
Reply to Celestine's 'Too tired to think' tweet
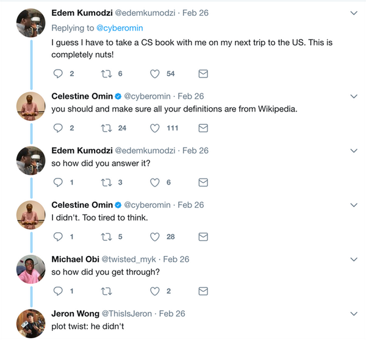pos(59,236)
